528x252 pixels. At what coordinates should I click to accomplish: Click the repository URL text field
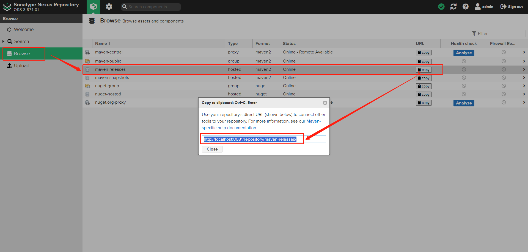pyautogui.click(x=263, y=139)
